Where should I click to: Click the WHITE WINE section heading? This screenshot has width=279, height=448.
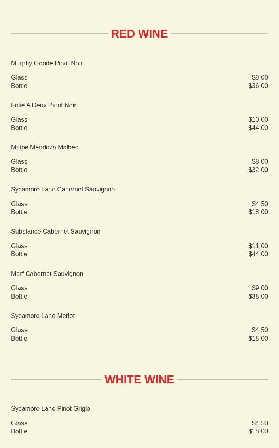(139, 379)
